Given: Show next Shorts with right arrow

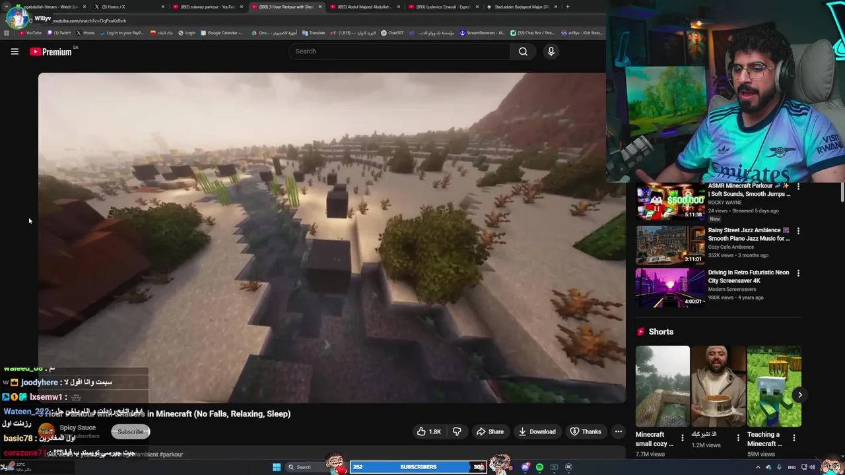Looking at the screenshot, I should tap(799, 395).
